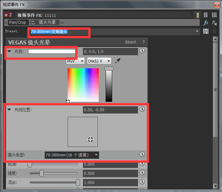Open the 镜头类型 70-300mm dropdown
Viewport: 222px width, 192px height.
pyautogui.click(x=72, y=155)
